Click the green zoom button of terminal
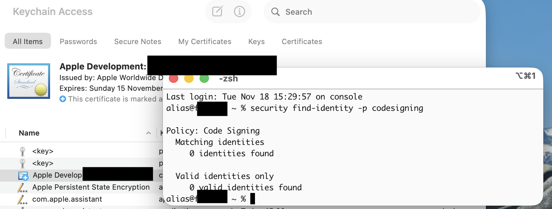 pyautogui.click(x=204, y=78)
